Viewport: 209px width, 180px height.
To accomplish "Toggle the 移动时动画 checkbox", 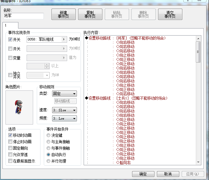I will [x=10, y=135].
